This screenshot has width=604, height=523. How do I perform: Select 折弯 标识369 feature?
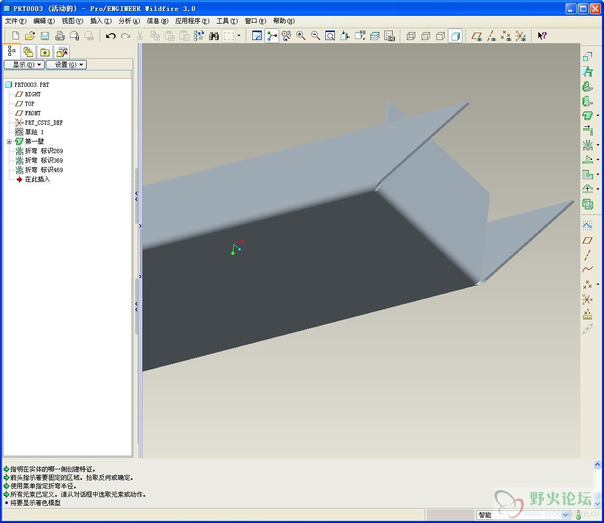coord(44,160)
